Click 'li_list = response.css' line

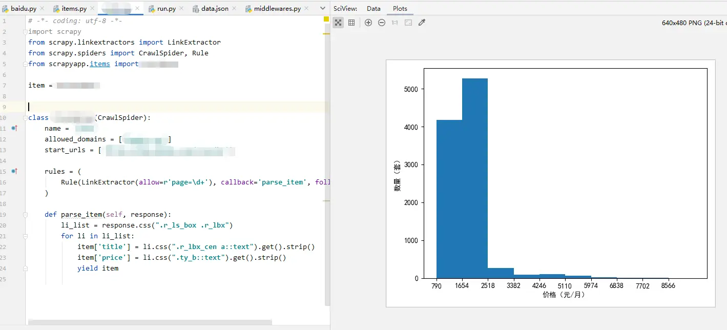tap(147, 225)
